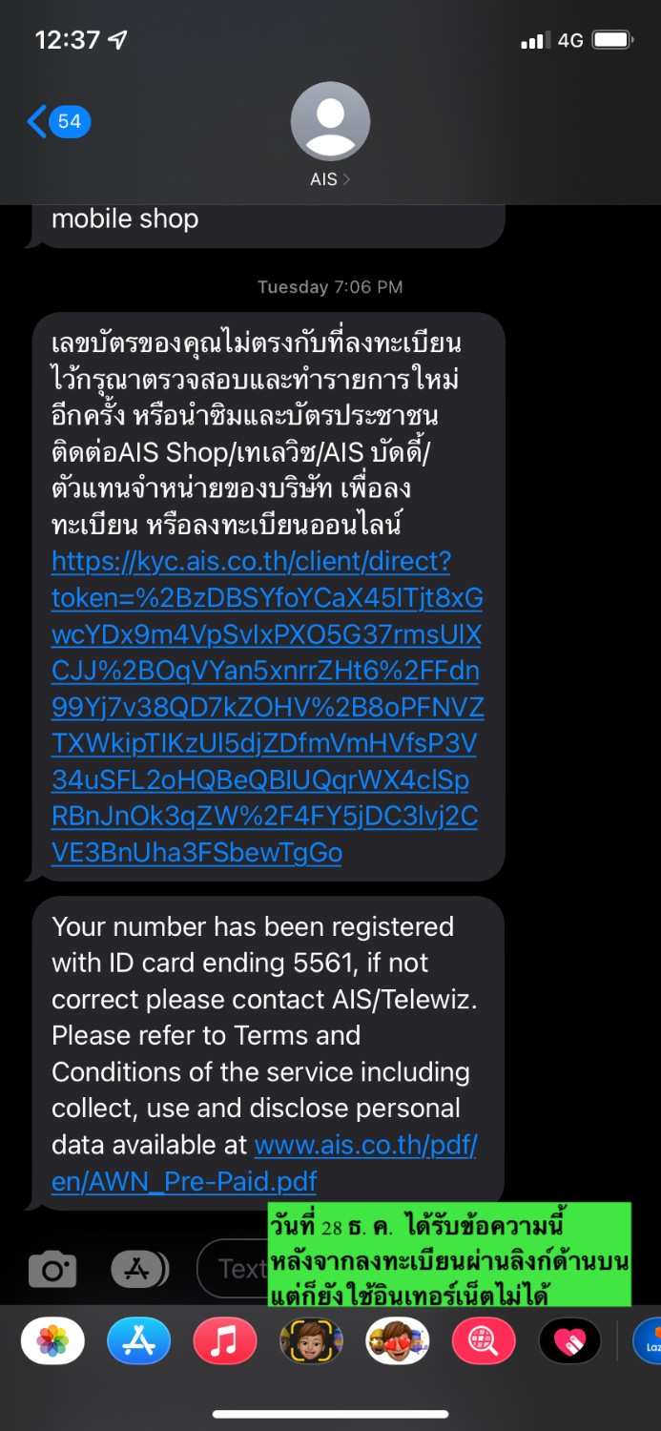This screenshot has height=1431, width=661.
Task: Open the Lazada app in the app strip
Action: [649, 1342]
